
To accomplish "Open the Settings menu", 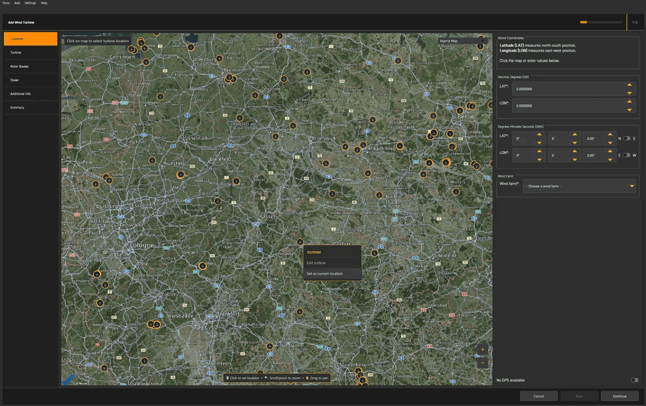I will (30, 3).
